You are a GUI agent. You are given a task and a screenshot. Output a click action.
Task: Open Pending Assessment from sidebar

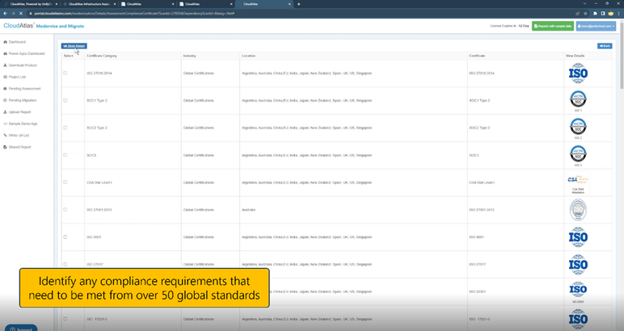(x=22, y=89)
